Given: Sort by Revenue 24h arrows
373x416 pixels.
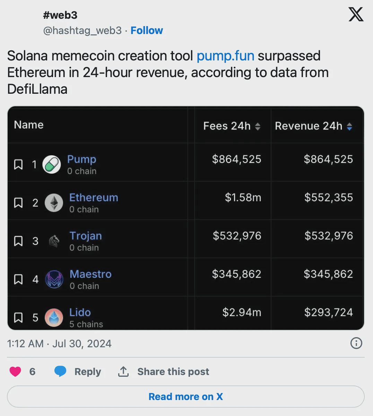Looking at the screenshot, I should point(349,126).
